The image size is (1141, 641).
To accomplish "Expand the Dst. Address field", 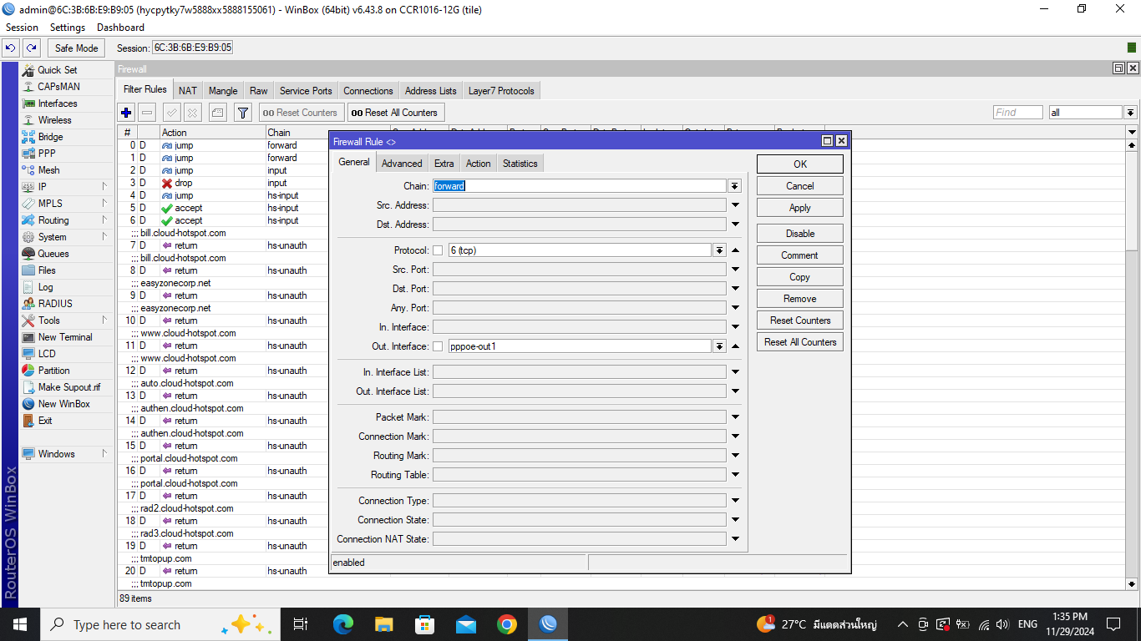I will tap(735, 225).
